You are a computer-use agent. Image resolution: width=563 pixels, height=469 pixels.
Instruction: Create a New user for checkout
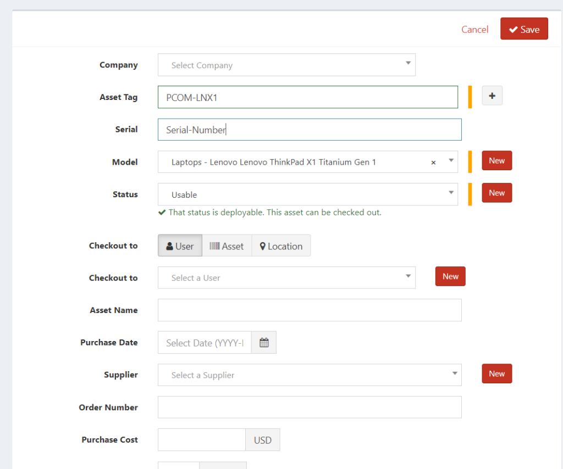[450, 276]
